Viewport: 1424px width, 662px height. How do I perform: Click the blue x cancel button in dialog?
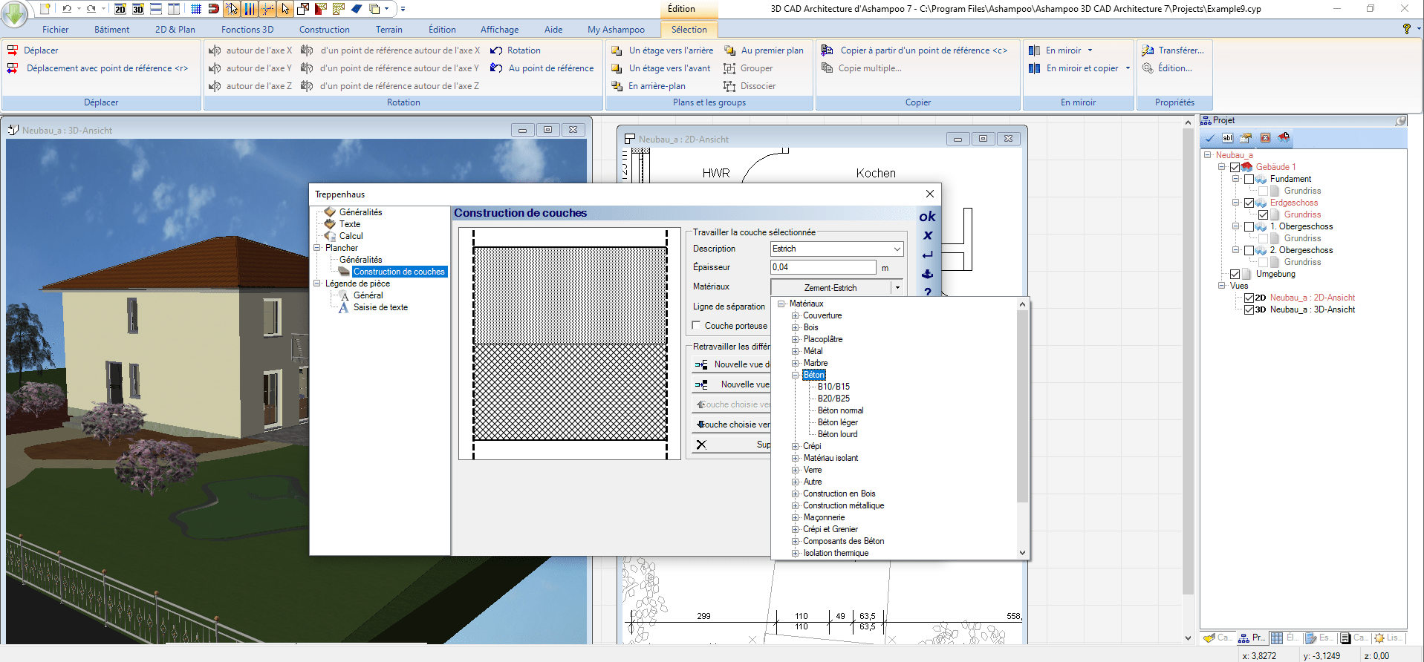928,235
